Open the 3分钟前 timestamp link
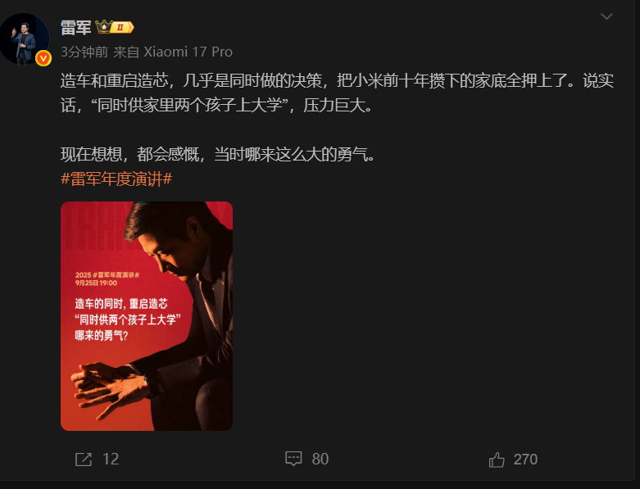 84,52
